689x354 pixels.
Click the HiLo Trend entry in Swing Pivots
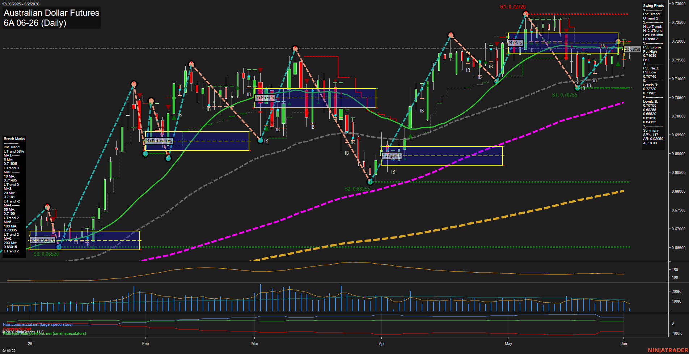coord(652,27)
